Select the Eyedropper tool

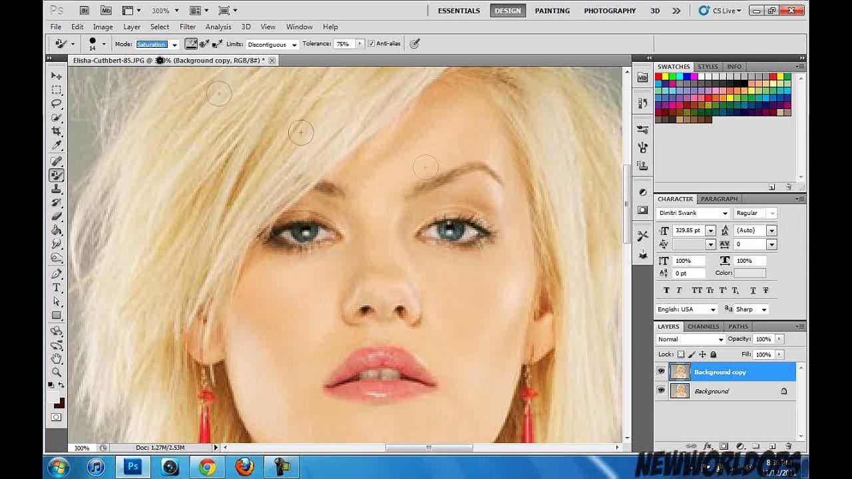click(57, 145)
